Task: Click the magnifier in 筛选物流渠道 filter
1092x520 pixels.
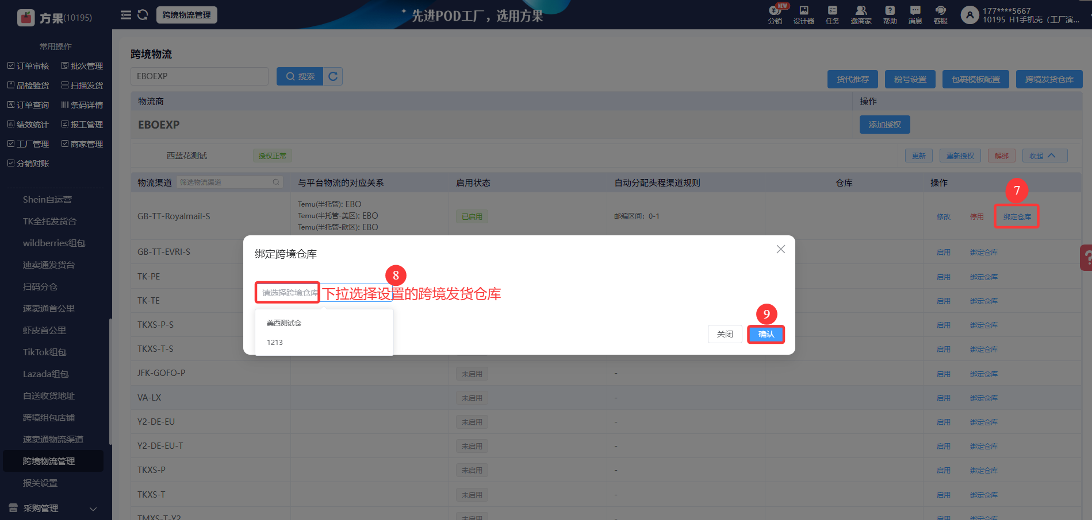Action: pos(276,183)
